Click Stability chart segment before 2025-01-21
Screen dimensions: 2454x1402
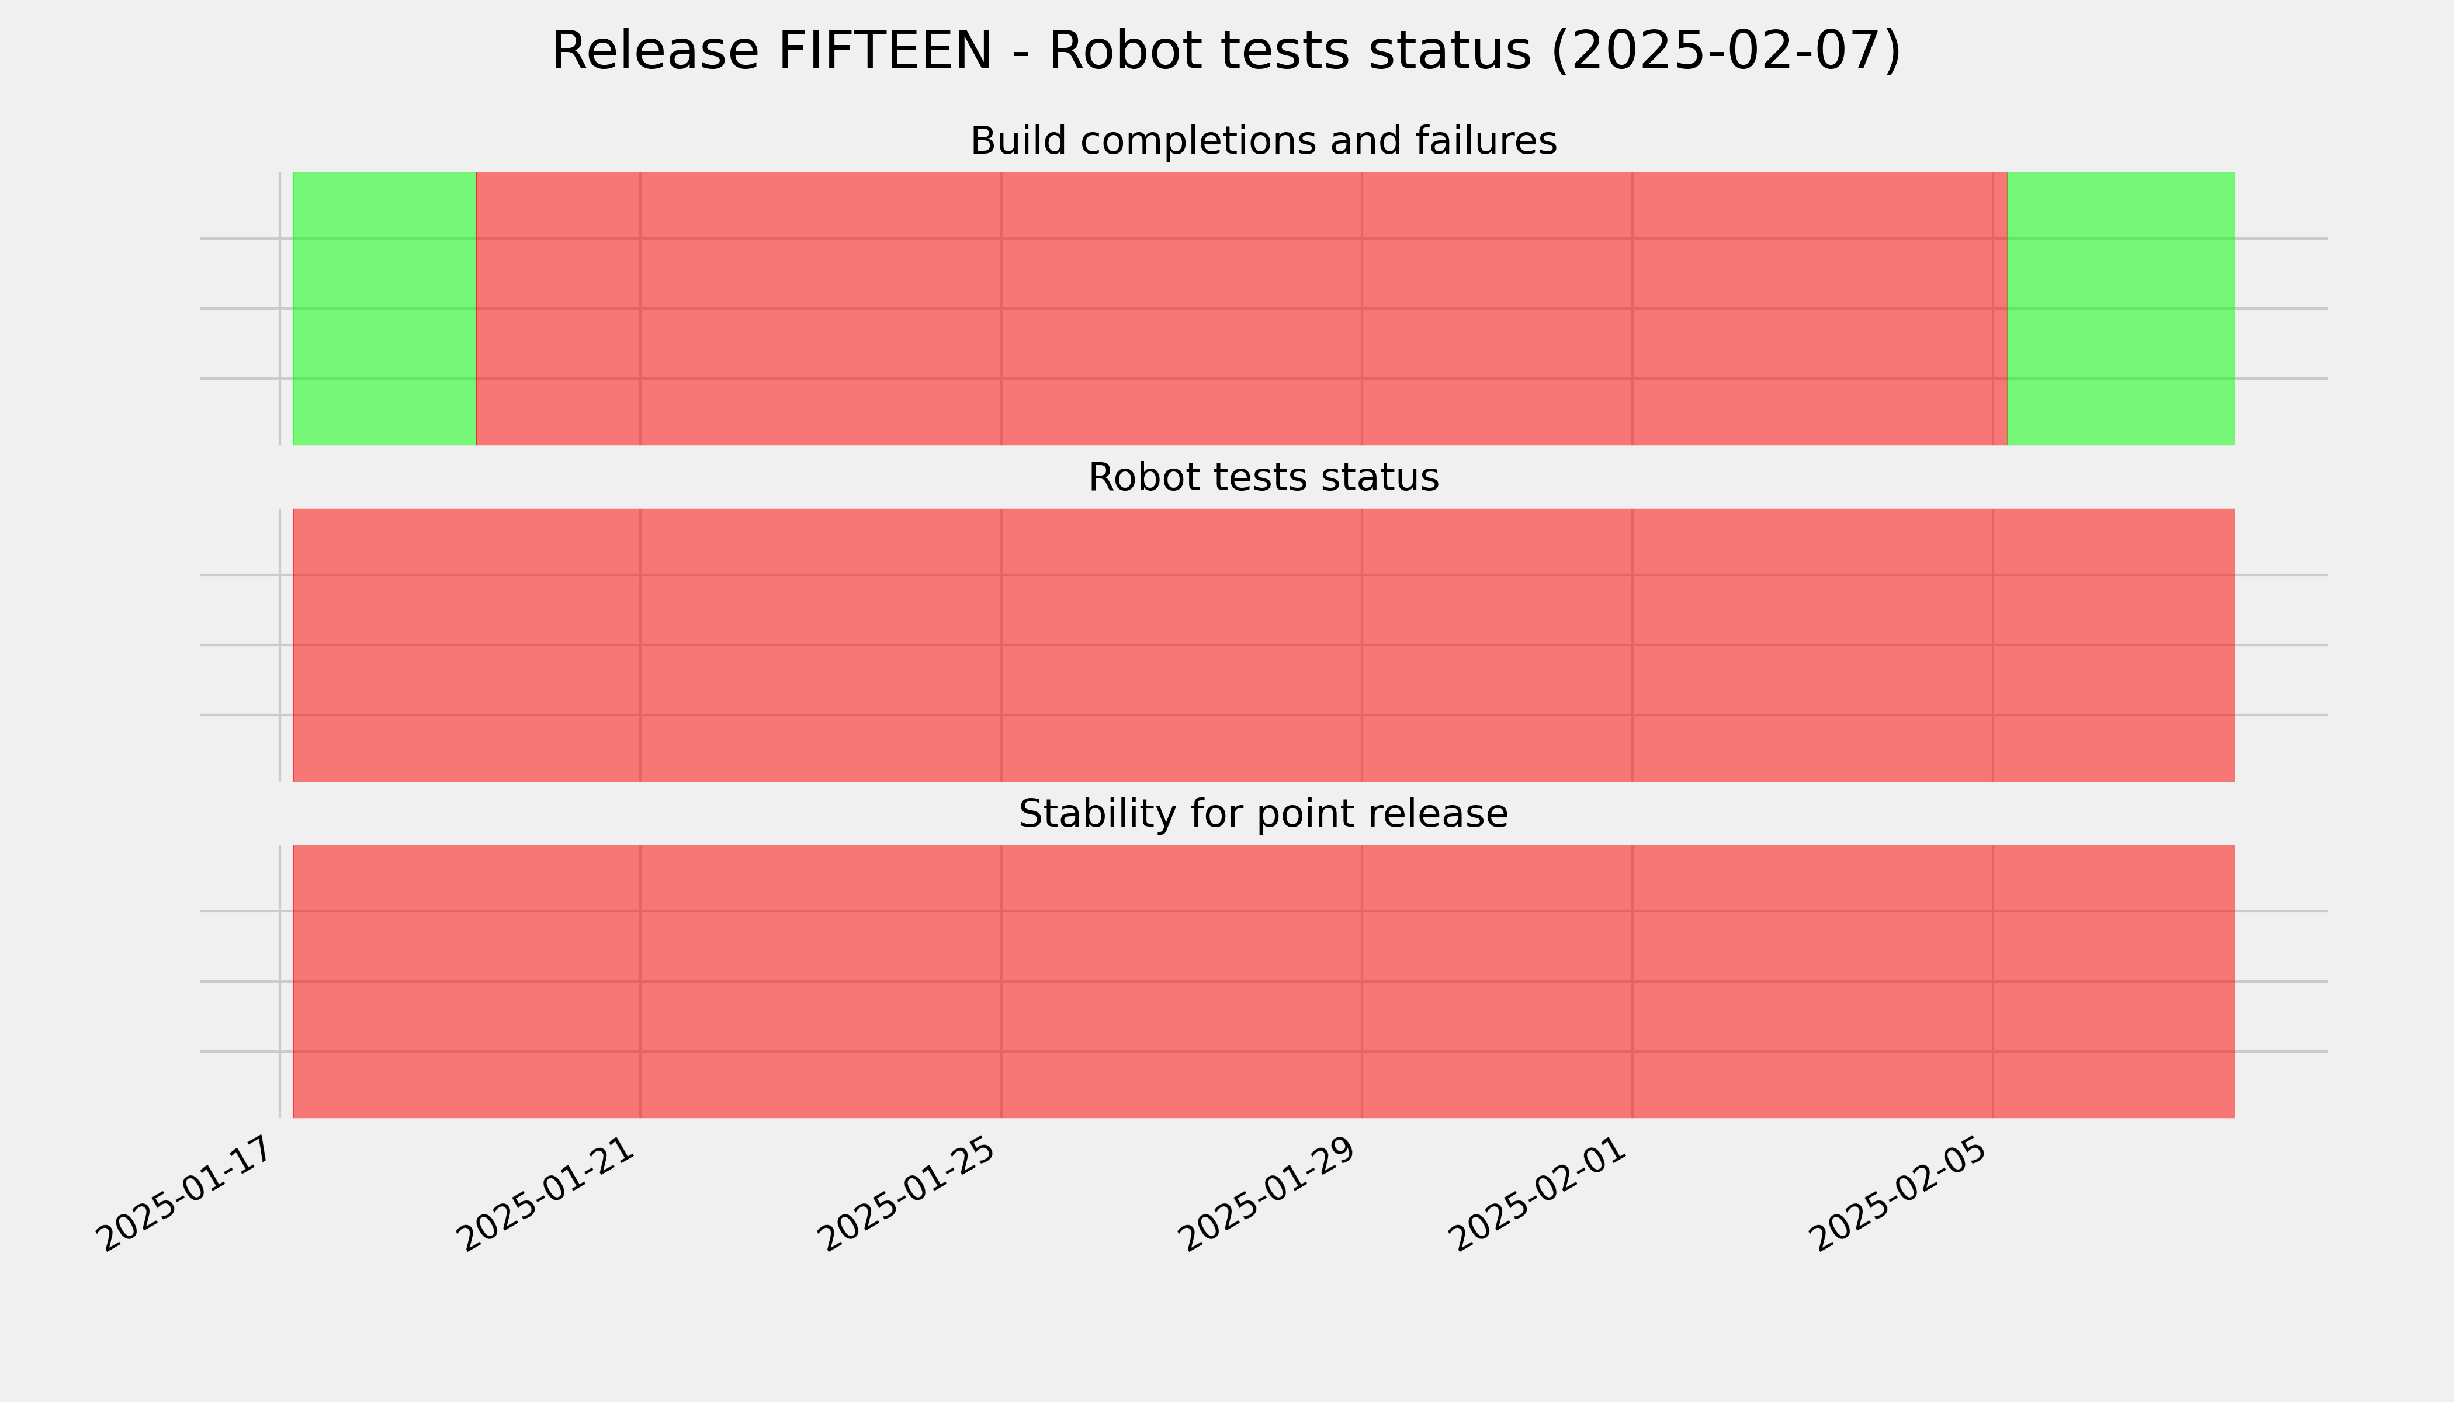tap(466, 981)
